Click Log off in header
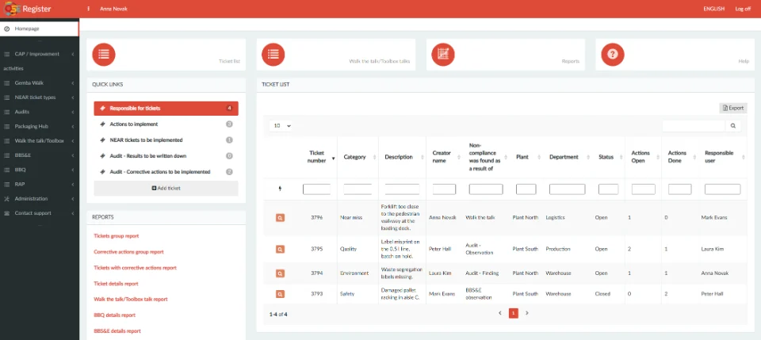This screenshot has width=761, height=340. click(743, 9)
